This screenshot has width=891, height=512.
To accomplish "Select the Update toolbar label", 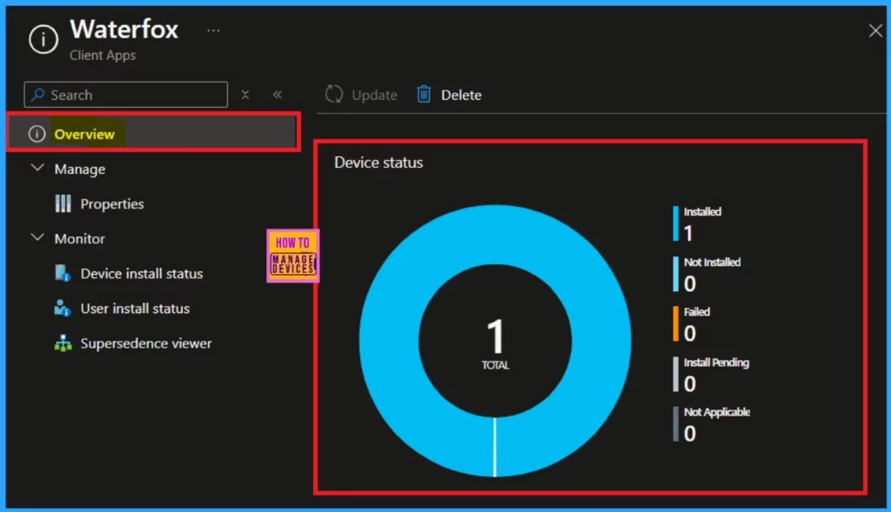I will [x=374, y=96].
